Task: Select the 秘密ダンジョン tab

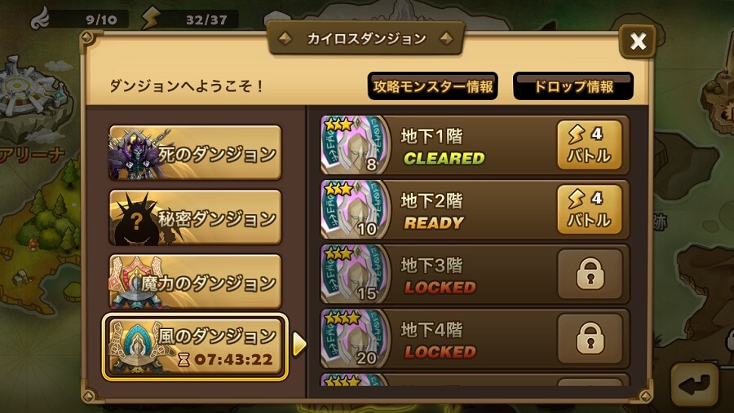Action: [x=195, y=217]
